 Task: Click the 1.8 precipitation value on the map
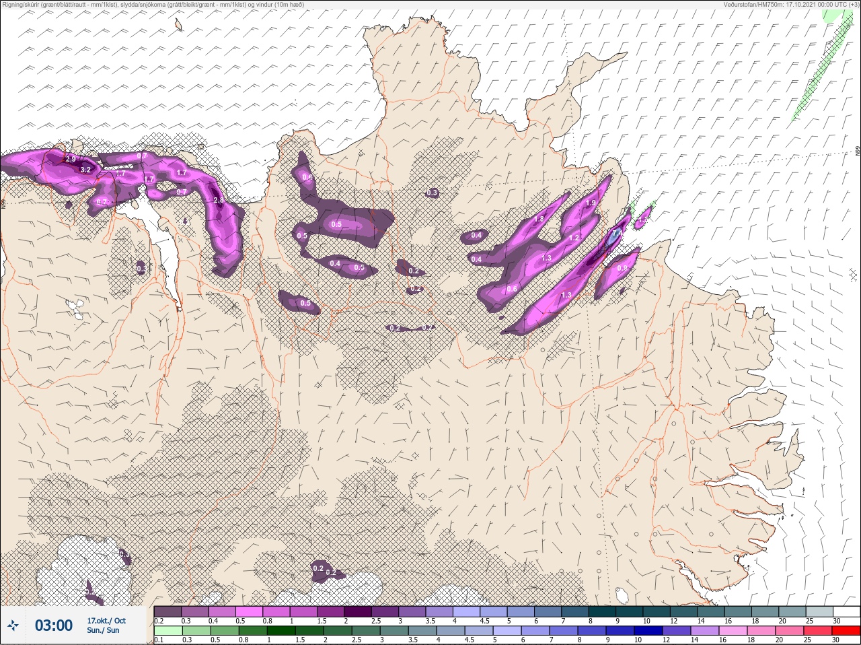click(x=539, y=219)
